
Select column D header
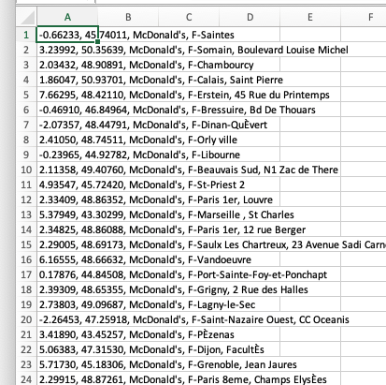pyautogui.click(x=250, y=17)
